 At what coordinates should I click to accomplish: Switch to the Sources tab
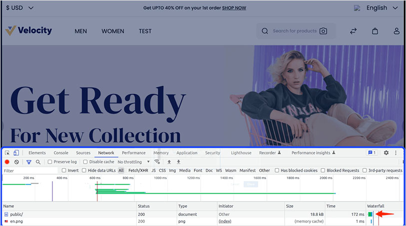pos(83,153)
